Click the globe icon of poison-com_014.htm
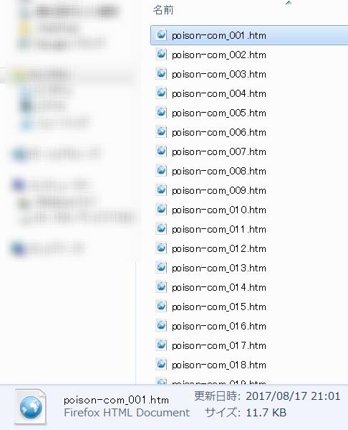348x430 pixels. click(161, 287)
